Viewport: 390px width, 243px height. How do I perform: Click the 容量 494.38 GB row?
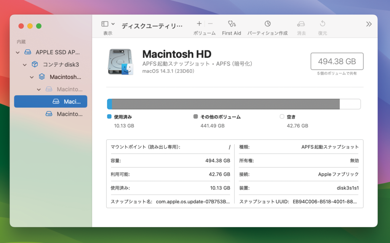point(170,161)
